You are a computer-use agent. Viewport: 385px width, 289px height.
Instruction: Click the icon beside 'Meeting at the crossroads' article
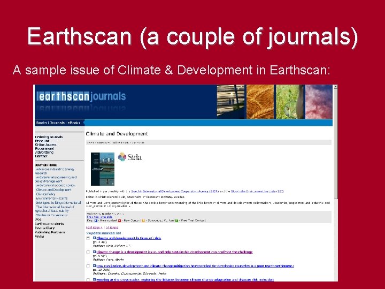point(94,280)
